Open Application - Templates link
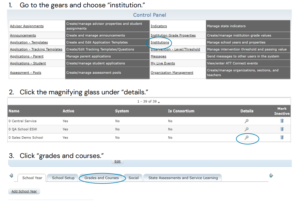 point(29,42)
